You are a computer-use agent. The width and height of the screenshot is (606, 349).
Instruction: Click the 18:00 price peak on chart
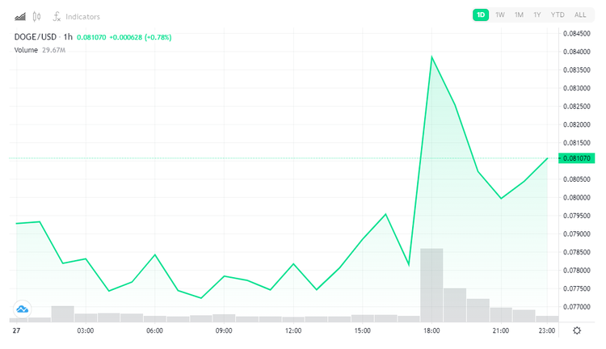click(431, 57)
